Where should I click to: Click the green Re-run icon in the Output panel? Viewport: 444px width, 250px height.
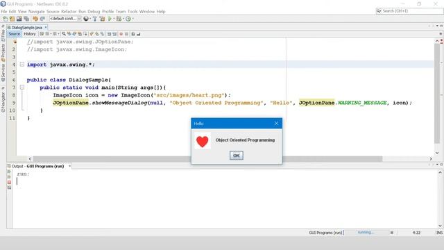pyautogui.click(x=9, y=172)
